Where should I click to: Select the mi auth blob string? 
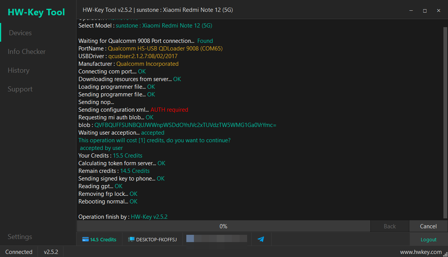[x=186, y=125]
